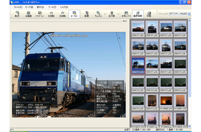Click the サムネル thumbnail-view icon
This screenshot has width=201, height=132.
tap(98, 14)
